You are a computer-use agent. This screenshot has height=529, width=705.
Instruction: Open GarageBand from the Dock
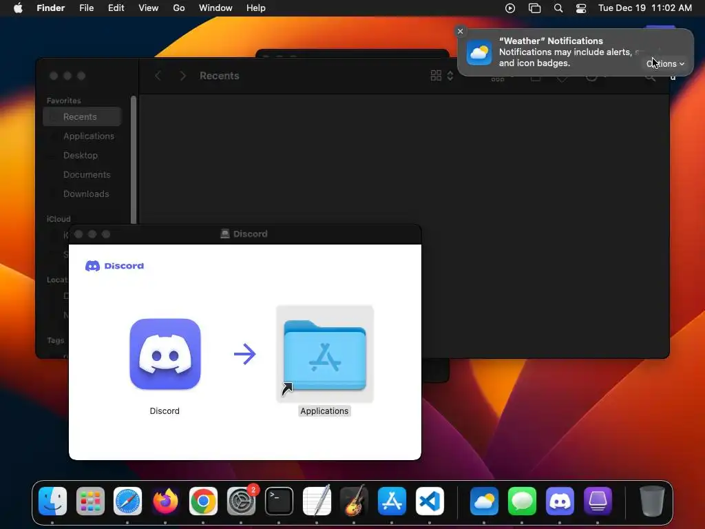tap(355, 501)
